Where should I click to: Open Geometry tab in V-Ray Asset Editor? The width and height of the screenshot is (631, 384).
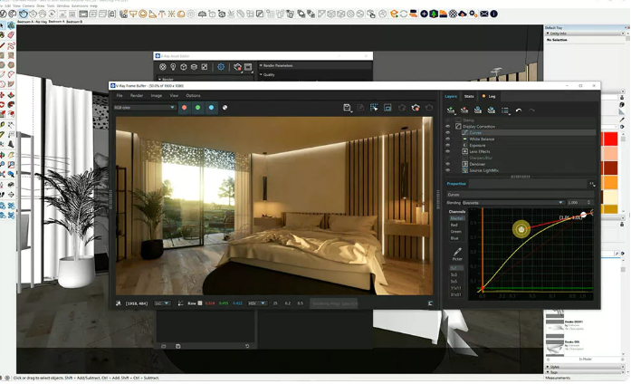[184, 67]
